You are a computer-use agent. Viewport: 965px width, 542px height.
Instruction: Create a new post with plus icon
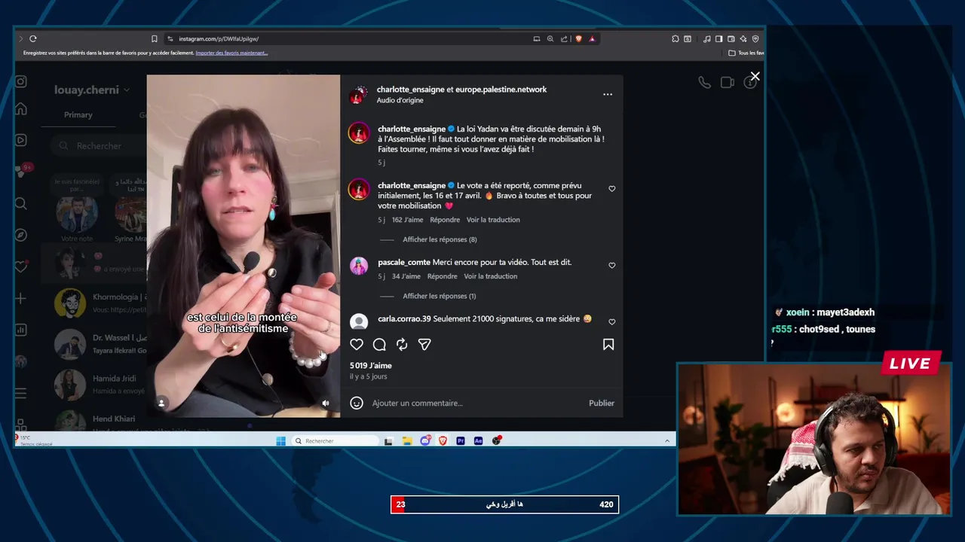coord(21,298)
